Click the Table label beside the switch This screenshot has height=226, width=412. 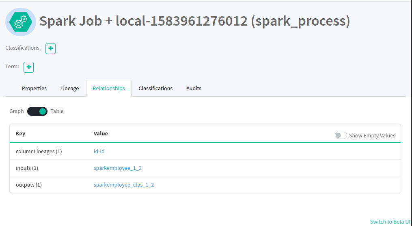coord(57,111)
